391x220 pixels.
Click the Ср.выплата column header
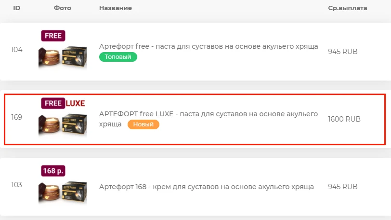347,8
